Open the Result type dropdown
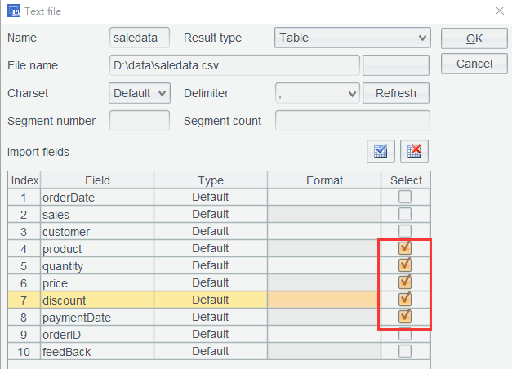 tap(352, 38)
